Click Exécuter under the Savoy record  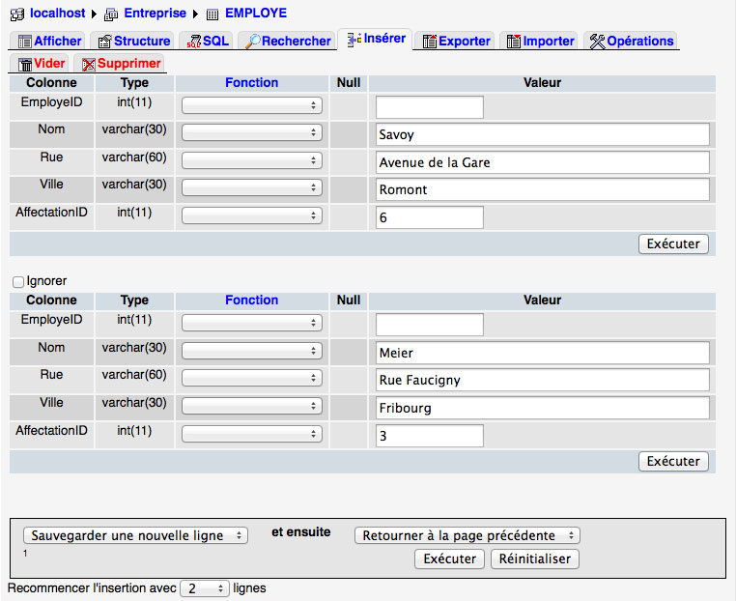[x=673, y=243]
